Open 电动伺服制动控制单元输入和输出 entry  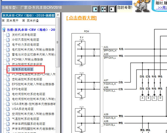[x=34, y=99]
